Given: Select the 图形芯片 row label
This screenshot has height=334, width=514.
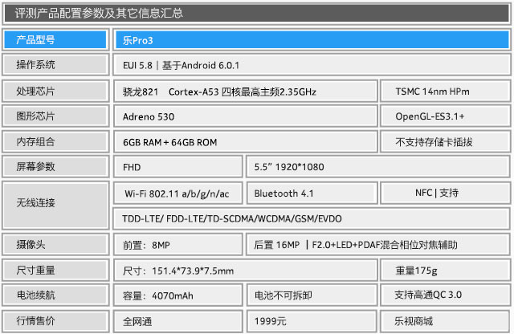Looking at the screenshot, I should [x=55, y=116].
